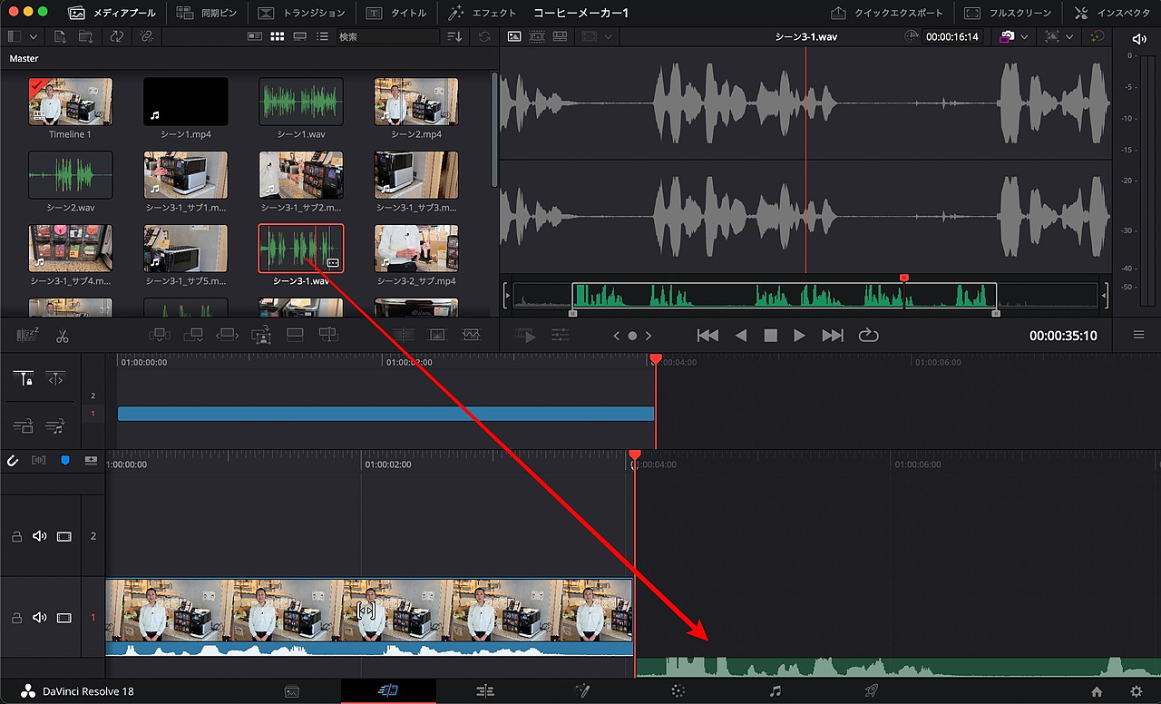Click the import media folder icon
This screenshot has height=704, width=1161.
click(86, 36)
